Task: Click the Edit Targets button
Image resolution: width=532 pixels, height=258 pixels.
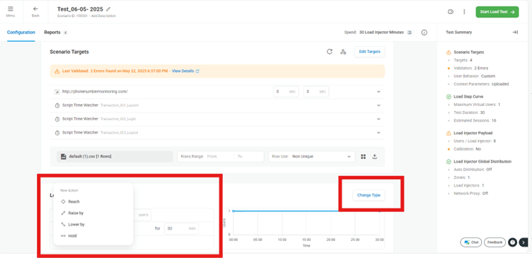Action: [370, 52]
